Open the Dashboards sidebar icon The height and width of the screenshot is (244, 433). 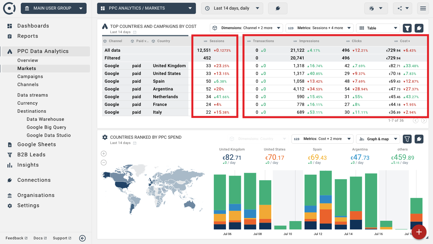[x=10, y=26]
